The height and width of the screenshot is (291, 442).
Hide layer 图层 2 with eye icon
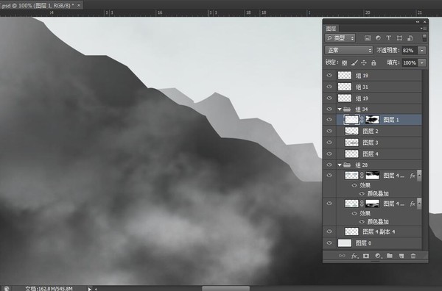click(329, 131)
